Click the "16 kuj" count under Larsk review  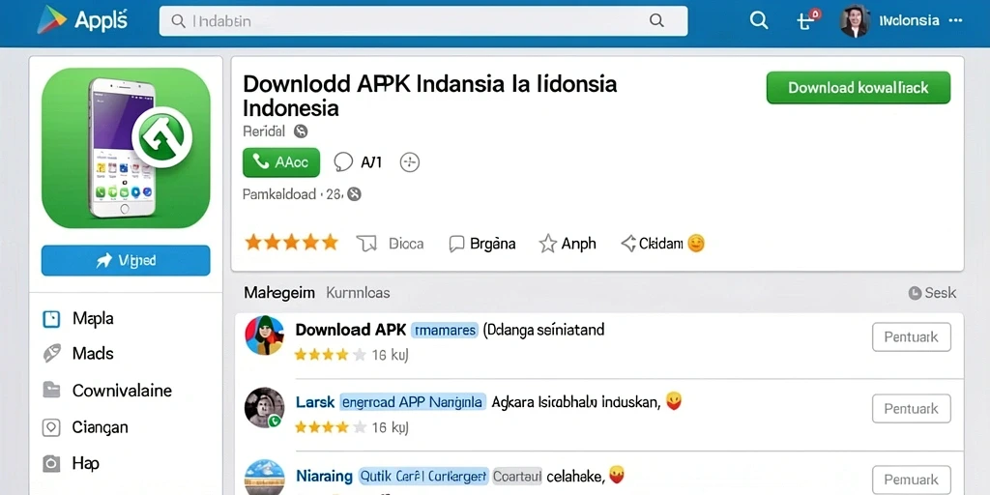pyautogui.click(x=390, y=427)
